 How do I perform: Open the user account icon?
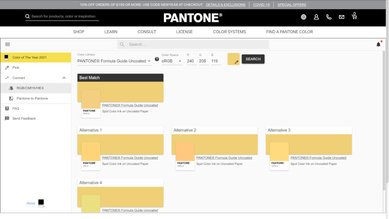click(x=316, y=17)
